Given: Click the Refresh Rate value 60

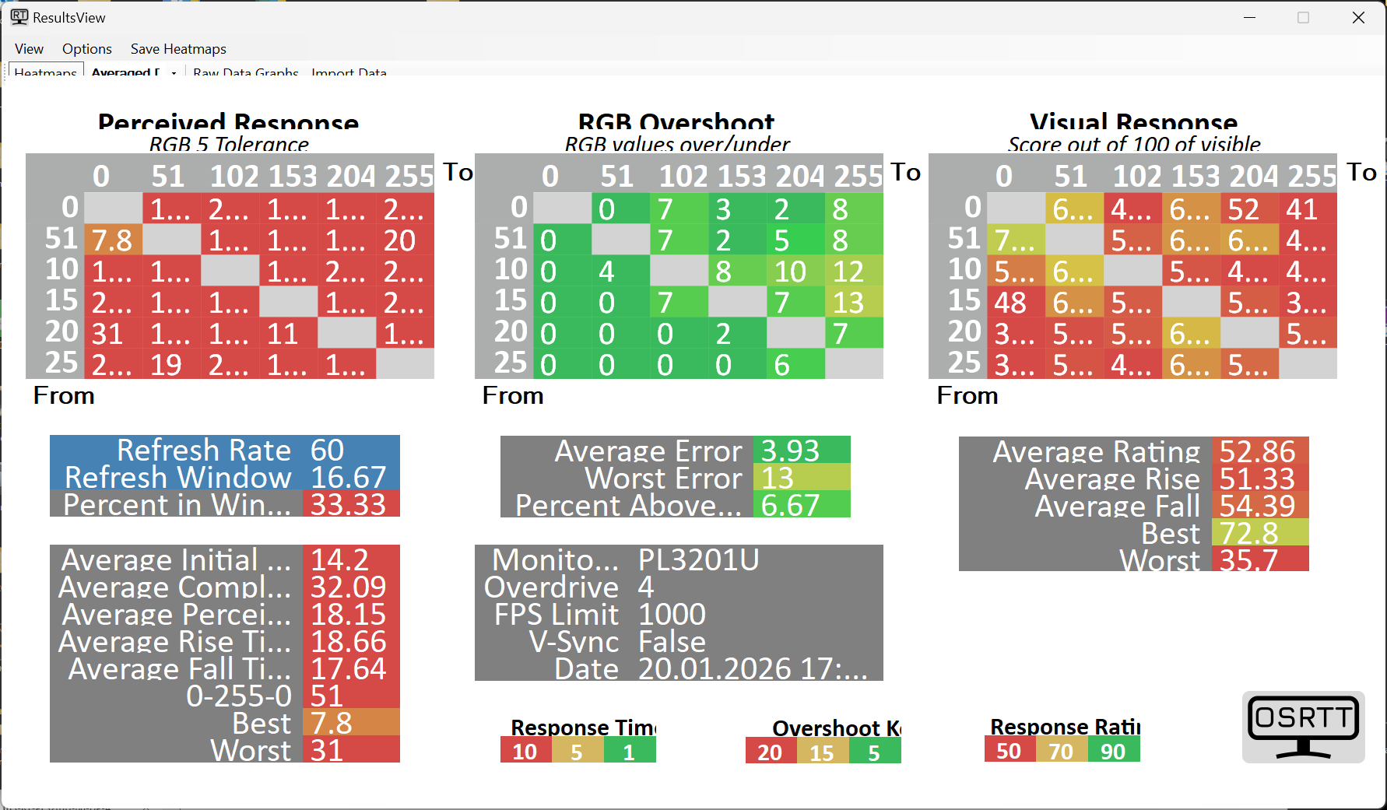Looking at the screenshot, I should 328,451.
